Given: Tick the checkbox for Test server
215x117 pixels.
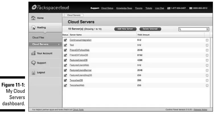Looking at the screenshot, I should tap(207, 45).
